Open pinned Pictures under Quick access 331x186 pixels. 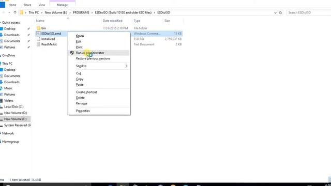point(10,47)
